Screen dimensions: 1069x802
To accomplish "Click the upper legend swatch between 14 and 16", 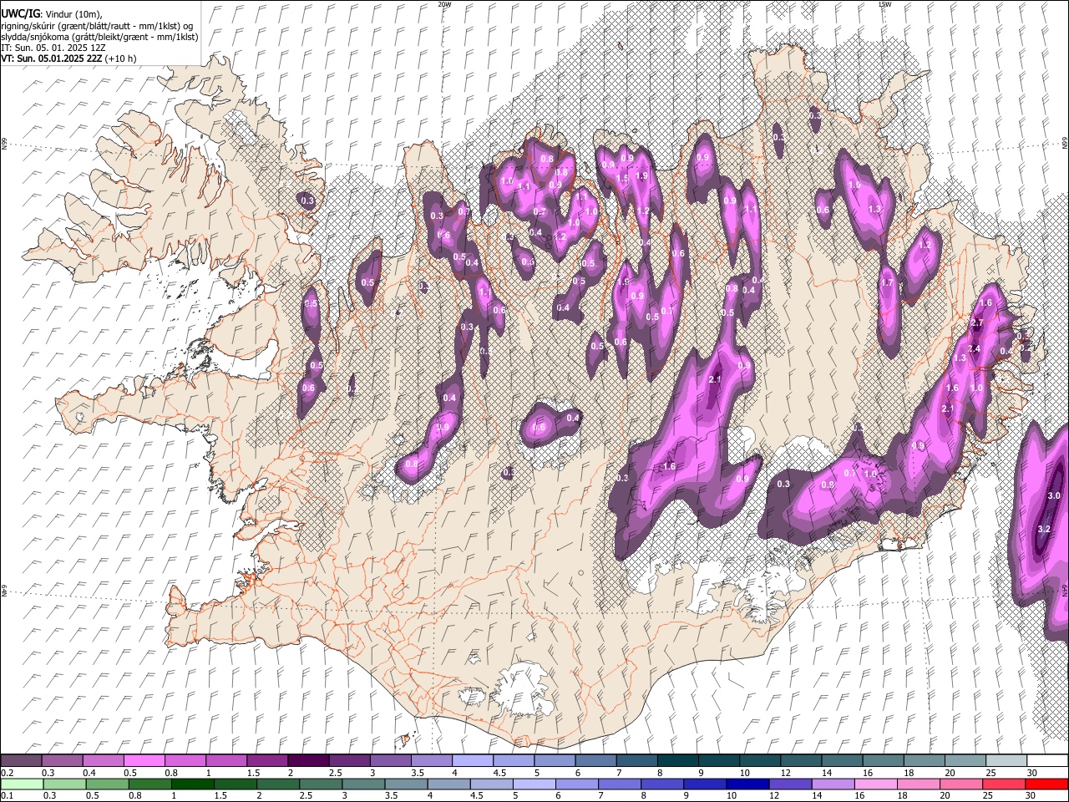I will point(842,760).
